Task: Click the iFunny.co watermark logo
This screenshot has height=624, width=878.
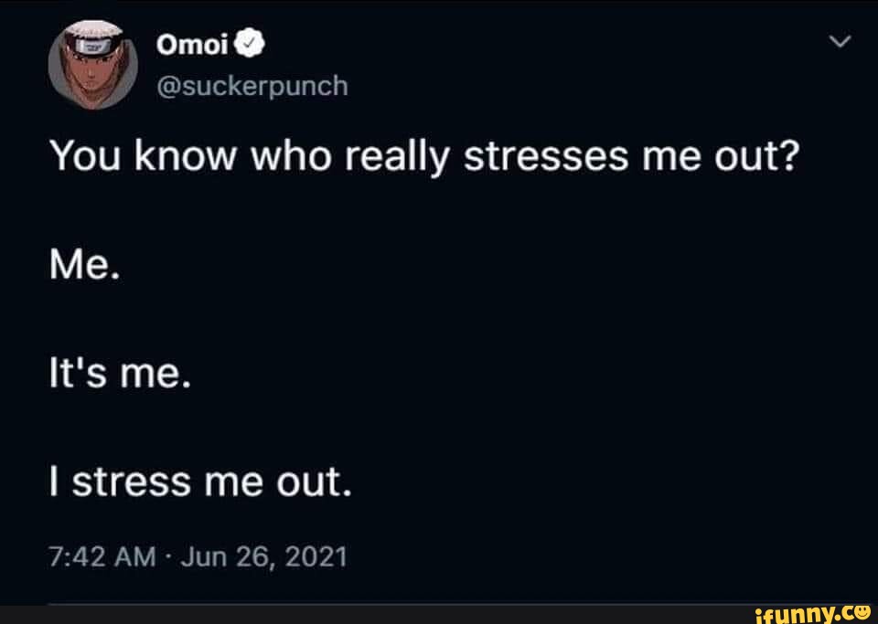Action: (x=811, y=611)
